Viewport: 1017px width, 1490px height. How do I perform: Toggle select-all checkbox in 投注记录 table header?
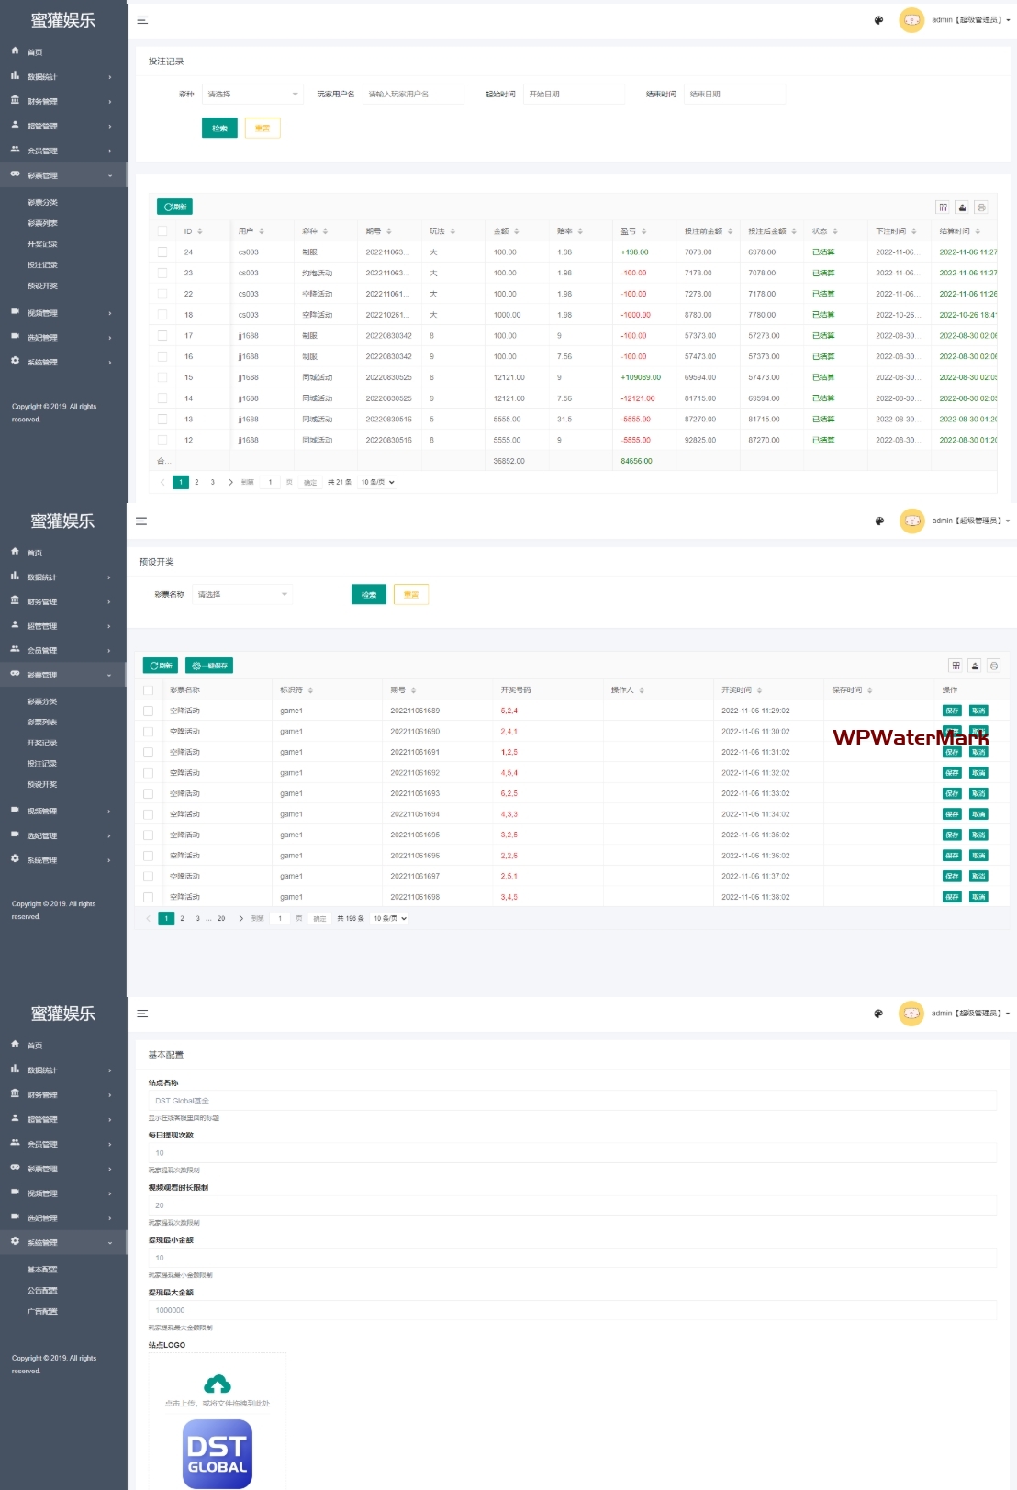(162, 231)
